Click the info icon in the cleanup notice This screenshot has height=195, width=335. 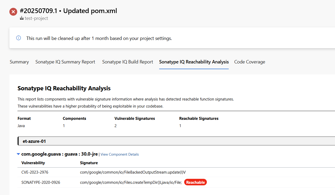(x=18, y=38)
